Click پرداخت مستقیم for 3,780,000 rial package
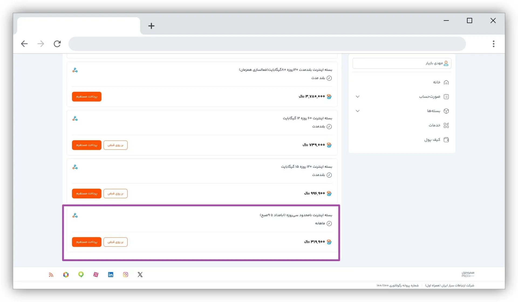Screen dimensions: 518x302 87,97
